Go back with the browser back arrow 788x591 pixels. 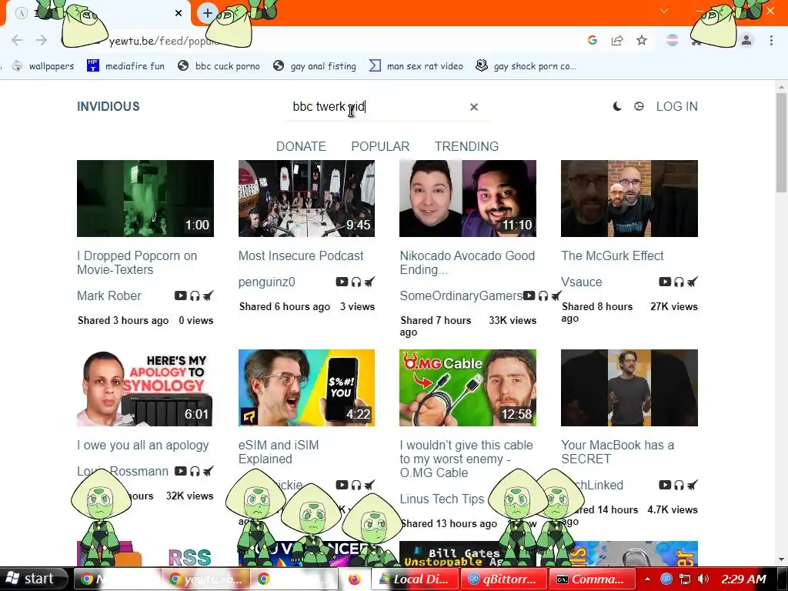coord(17,40)
